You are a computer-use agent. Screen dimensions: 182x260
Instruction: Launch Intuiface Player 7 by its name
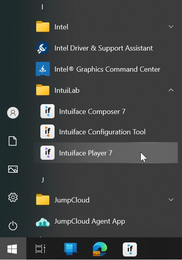pyautogui.click(x=86, y=153)
